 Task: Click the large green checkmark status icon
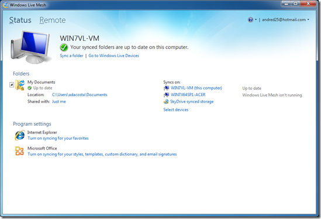click(x=64, y=47)
